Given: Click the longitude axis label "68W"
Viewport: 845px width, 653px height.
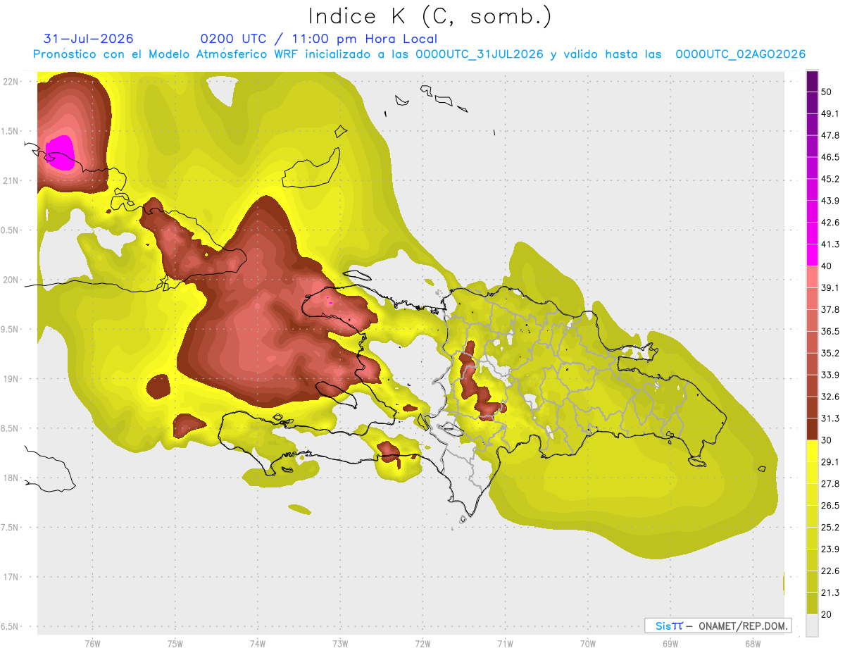Looking at the screenshot, I should (x=752, y=643).
